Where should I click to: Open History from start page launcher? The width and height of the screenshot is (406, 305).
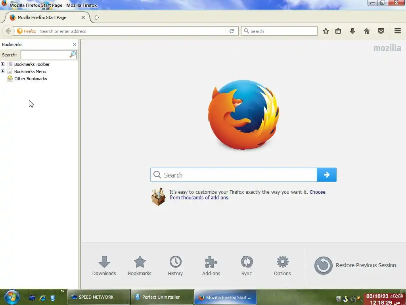click(175, 266)
